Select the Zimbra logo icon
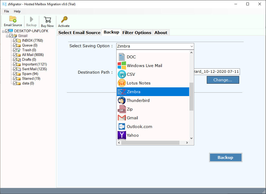Image resolution: width=266 pixels, height=194 pixels. click(x=122, y=92)
